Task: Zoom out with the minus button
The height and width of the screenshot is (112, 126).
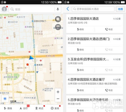Action: pyautogui.click(x=58, y=99)
